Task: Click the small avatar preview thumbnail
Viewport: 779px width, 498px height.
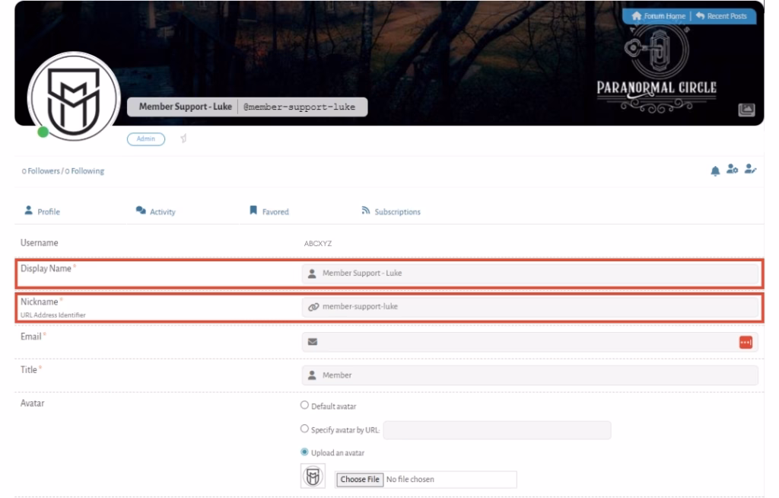Action: 313,476
